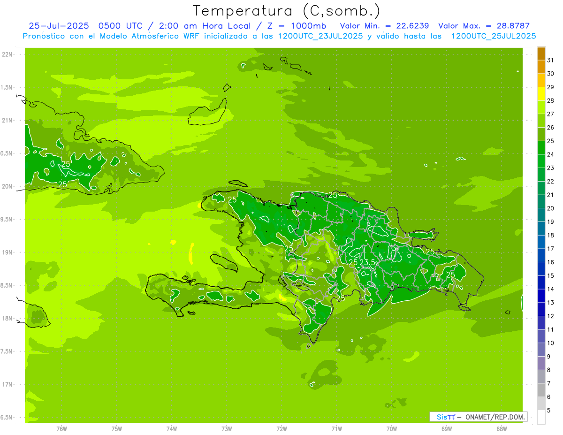Pick the gray legend swatch between 6 and 7
Image resolution: width=563 pixels, height=435 pixels.
[x=541, y=390]
